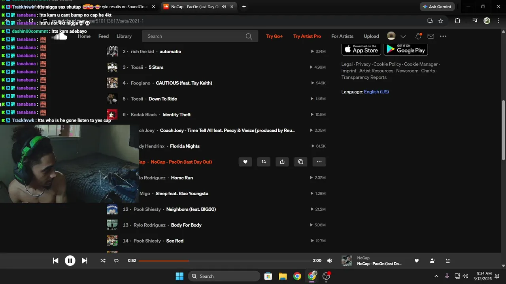This screenshot has height=284, width=506.
Task: Open Transparency Reports link
Action: [364, 77]
